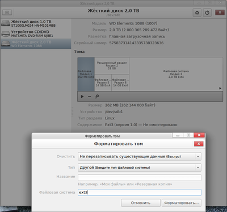Click the mount partition play icon
227x212 pixels.
(x=82, y=97)
